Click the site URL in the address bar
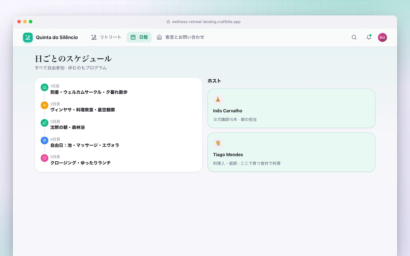Viewport: 410px width, 256px height. (x=206, y=22)
